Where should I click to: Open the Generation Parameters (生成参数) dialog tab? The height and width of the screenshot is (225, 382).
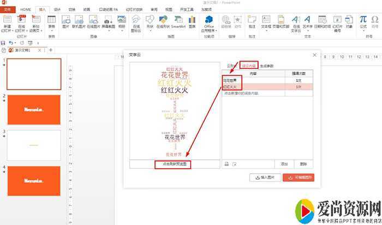tap(267, 66)
